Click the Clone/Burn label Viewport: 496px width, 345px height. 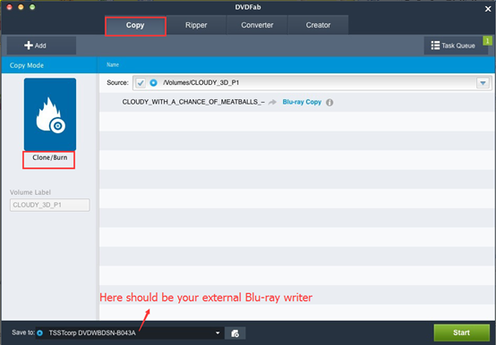pyautogui.click(x=49, y=157)
